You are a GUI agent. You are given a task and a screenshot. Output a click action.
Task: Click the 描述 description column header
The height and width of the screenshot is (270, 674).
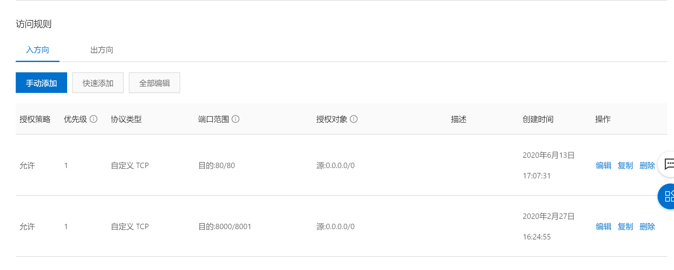click(459, 119)
